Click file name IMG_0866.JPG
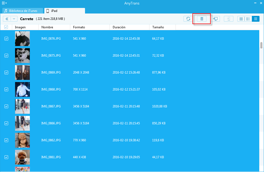 coord(51,123)
